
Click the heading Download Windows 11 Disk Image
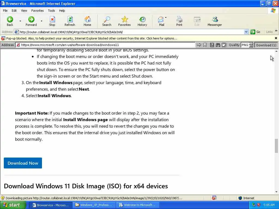click(x=86, y=186)
